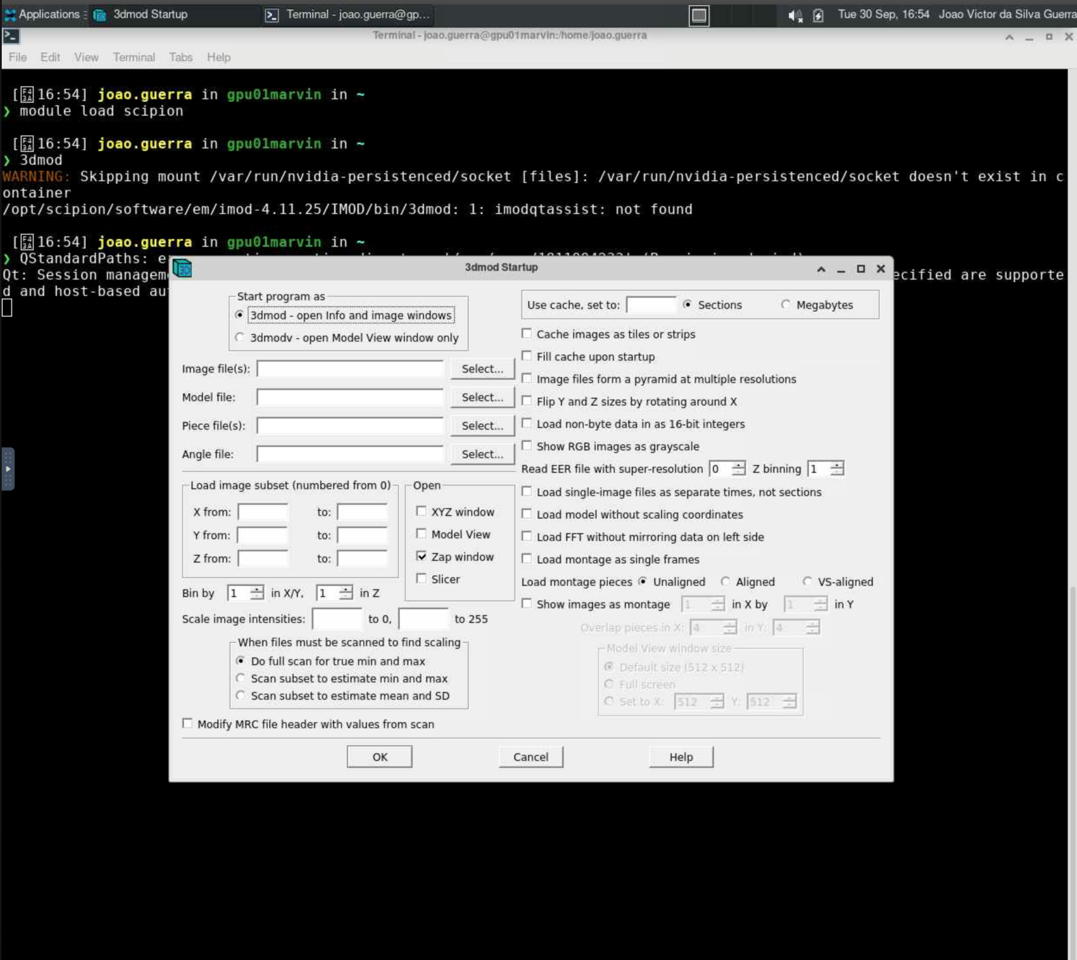
Task: Click the Model file input field
Action: click(350, 397)
